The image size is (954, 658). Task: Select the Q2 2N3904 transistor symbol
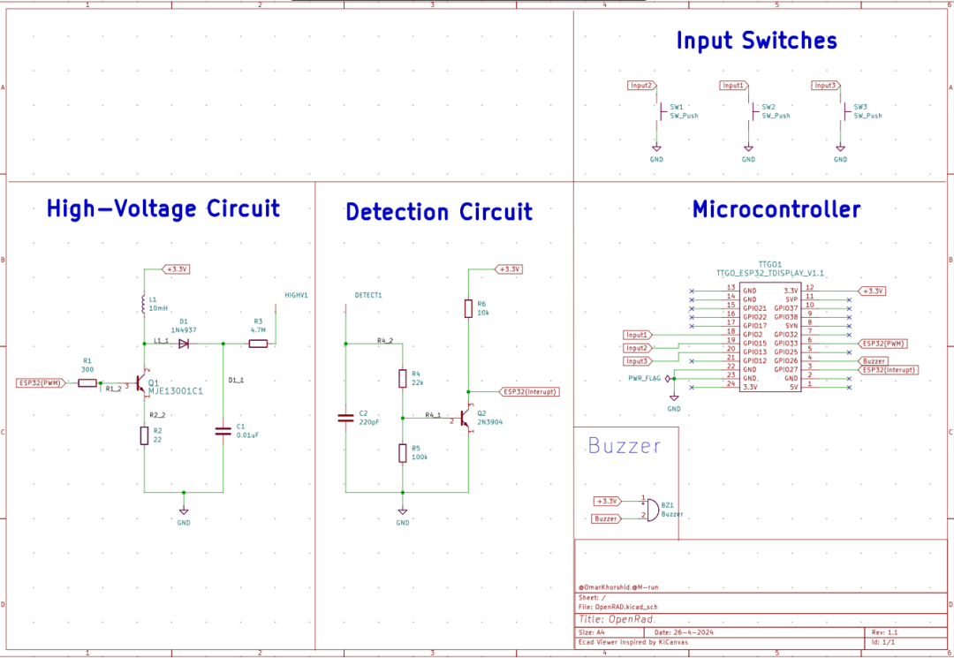click(x=466, y=418)
